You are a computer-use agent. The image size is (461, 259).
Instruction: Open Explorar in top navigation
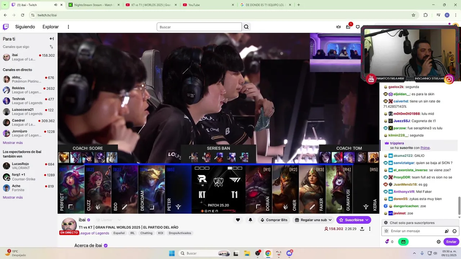click(x=50, y=27)
